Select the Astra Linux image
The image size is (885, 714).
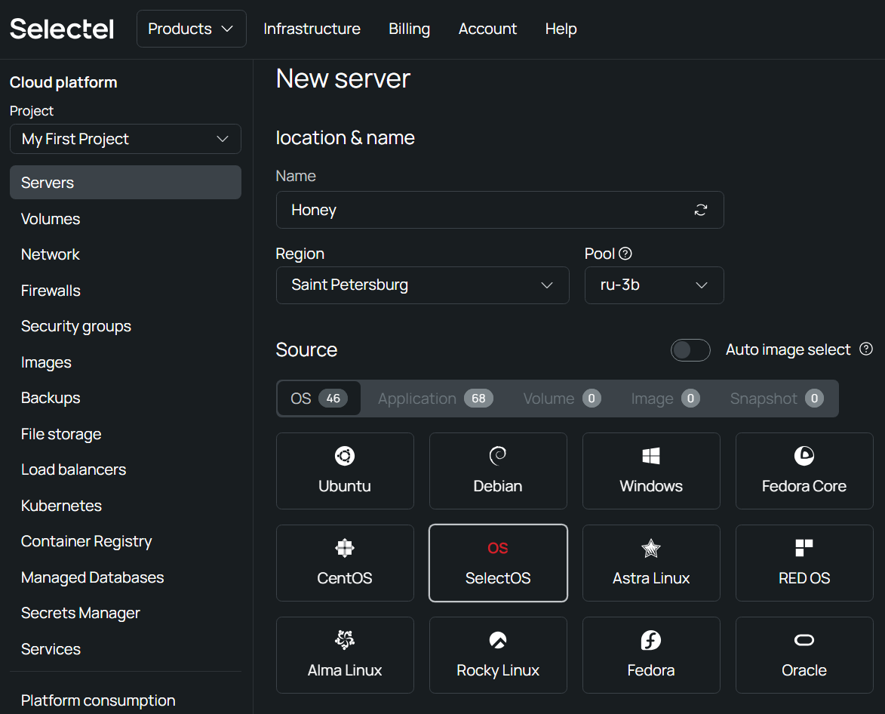[x=651, y=563]
